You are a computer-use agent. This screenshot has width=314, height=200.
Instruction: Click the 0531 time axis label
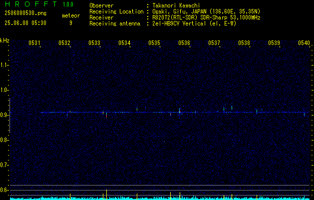tap(34, 42)
